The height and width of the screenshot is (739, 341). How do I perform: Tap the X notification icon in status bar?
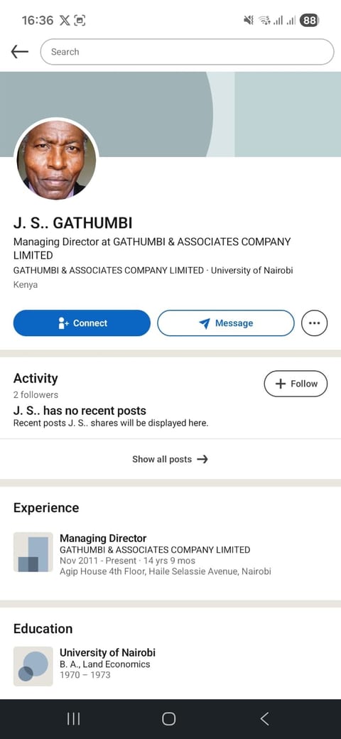(x=65, y=21)
